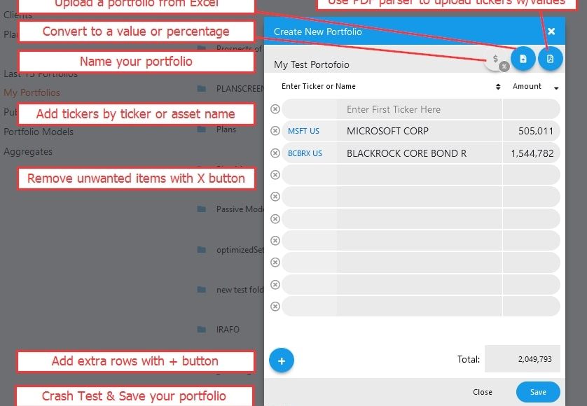Click the folder icon beside IRAFO
Viewport: 587px width, 406px height.
click(x=202, y=329)
